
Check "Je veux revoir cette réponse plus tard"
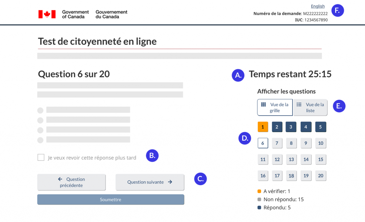(41, 157)
